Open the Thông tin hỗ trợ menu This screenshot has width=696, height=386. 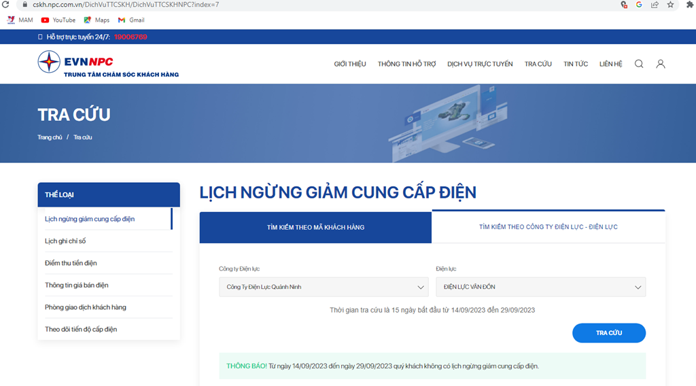[x=406, y=64]
